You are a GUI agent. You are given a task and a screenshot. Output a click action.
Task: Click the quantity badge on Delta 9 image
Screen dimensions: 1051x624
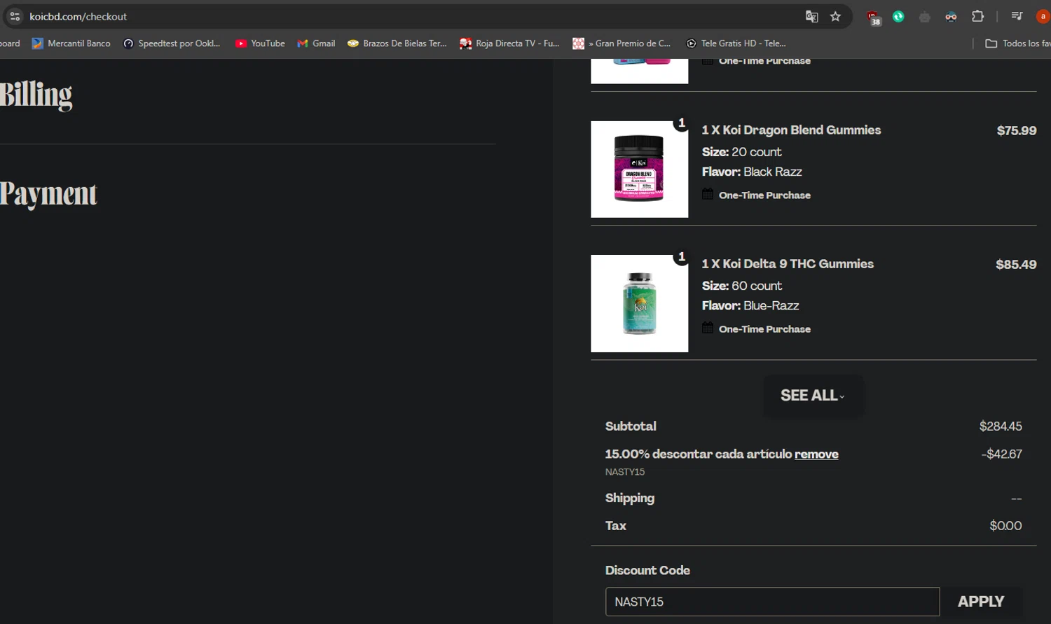[x=681, y=257]
